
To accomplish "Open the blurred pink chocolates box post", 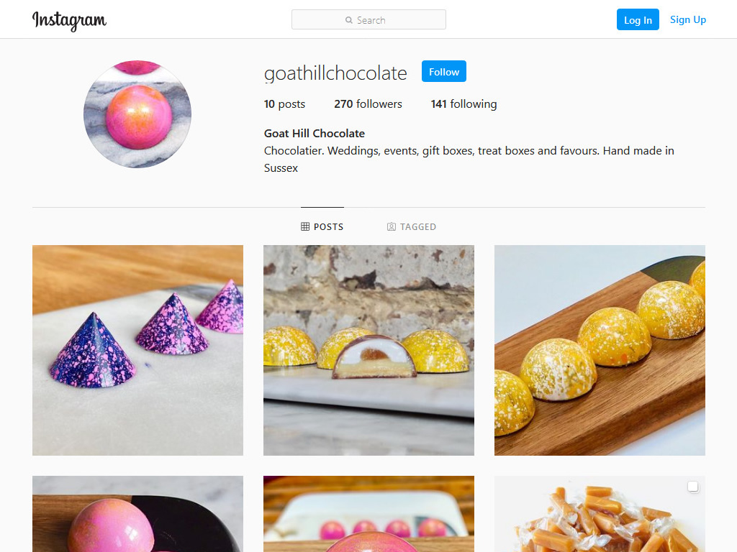I will tap(368, 514).
